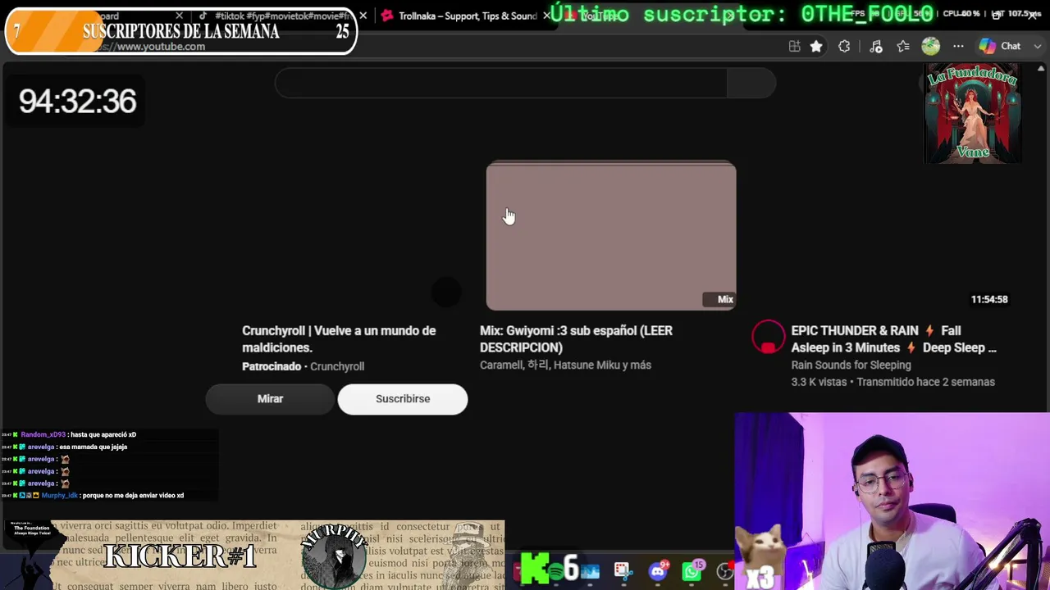Favorite this page with the star icon
1050x590 pixels.
[816, 47]
